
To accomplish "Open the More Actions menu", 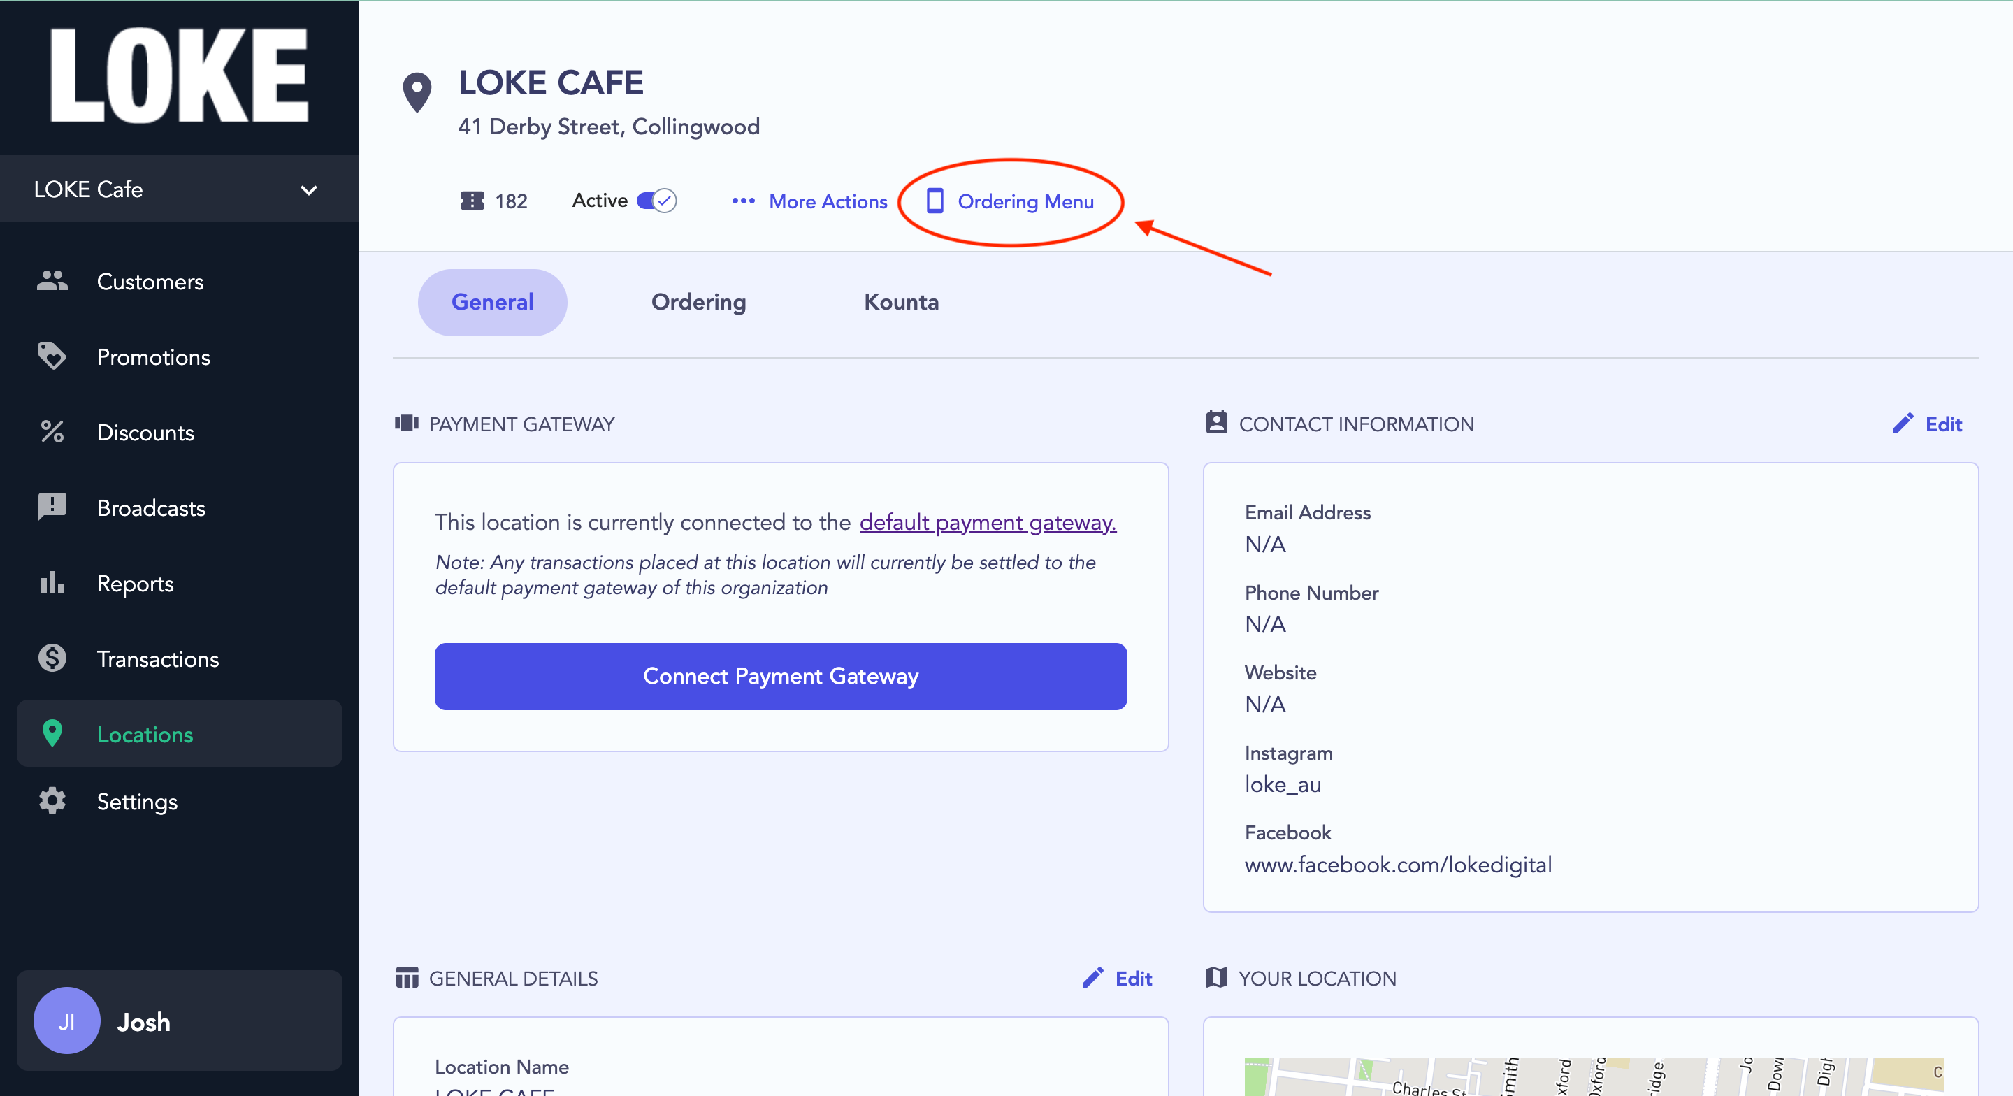I will (x=809, y=201).
